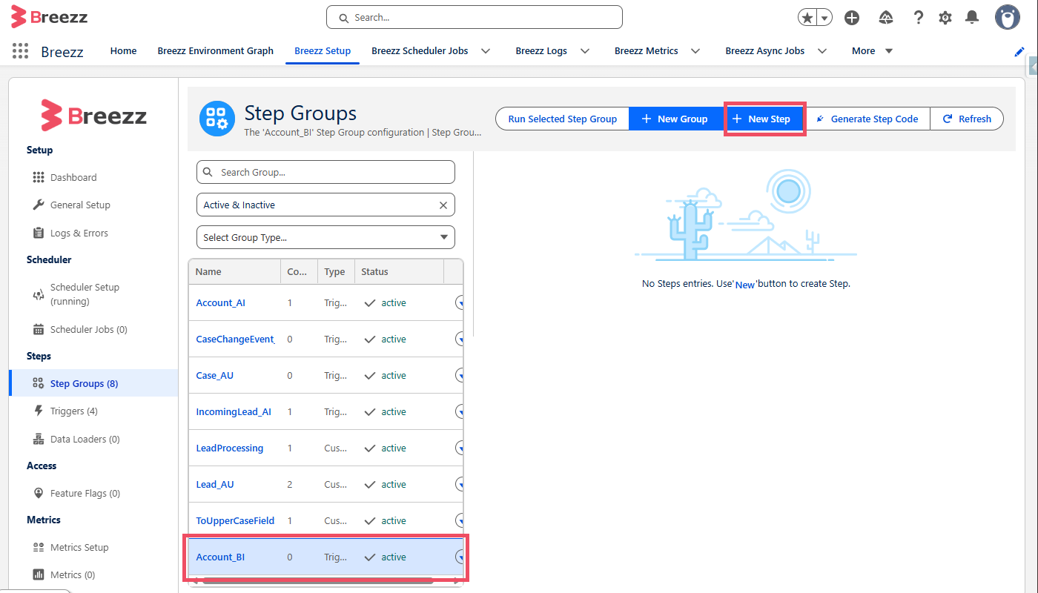Click the Breezz logo in sidebar
Viewport: 1038px width, 593px height.
coord(93,116)
